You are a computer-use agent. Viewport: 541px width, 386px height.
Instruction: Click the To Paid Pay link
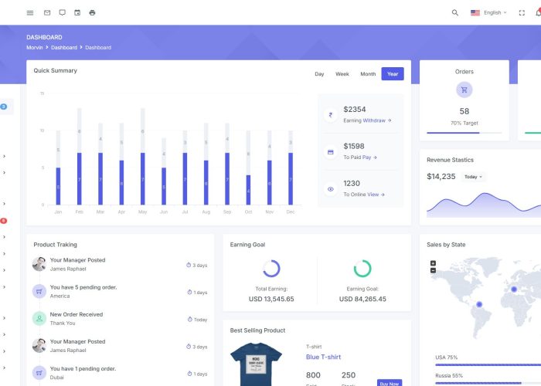pyautogui.click(x=369, y=157)
